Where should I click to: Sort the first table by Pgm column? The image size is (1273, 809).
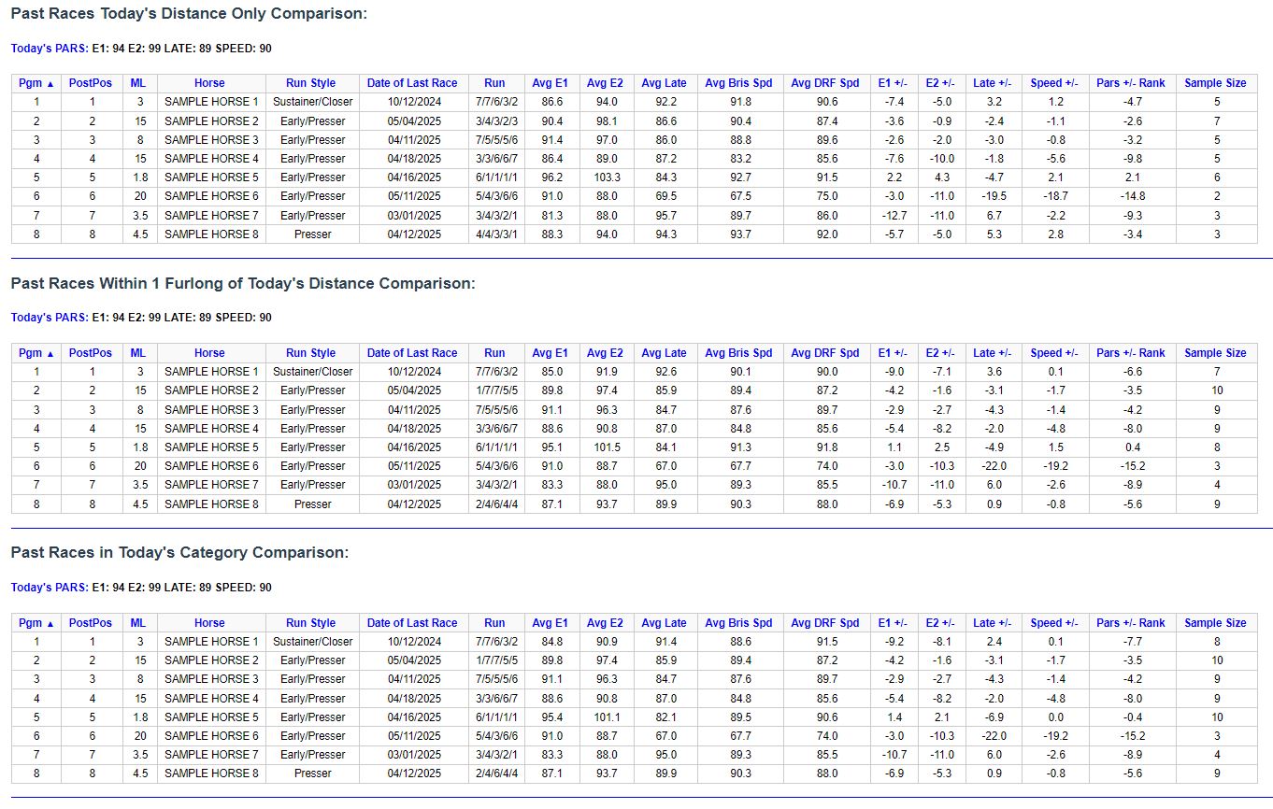[31, 82]
